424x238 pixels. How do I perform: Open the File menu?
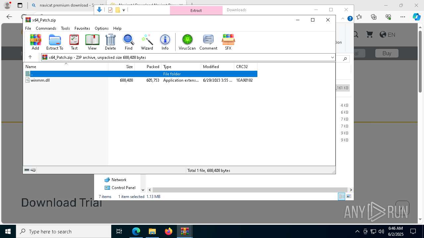[x=28, y=28]
